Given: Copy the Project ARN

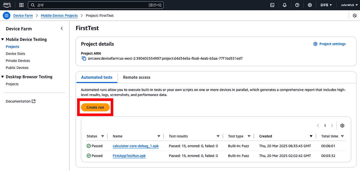Looking at the screenshot, I should coord(84,58).
